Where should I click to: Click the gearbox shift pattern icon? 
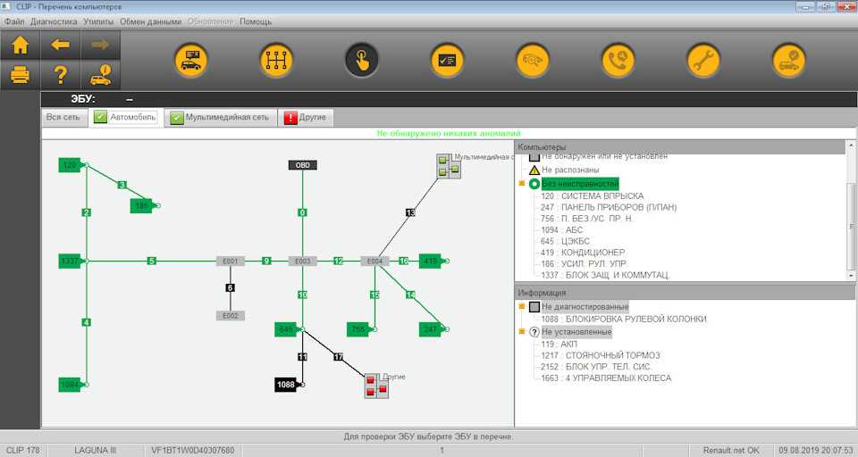coord(276,61)
